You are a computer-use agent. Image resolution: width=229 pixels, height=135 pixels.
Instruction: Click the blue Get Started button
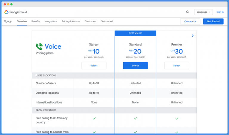coord(213,21)
